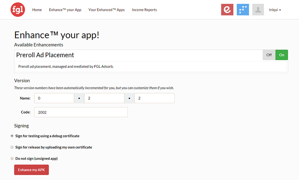This screenshot has width=299, height=180.
Task: Turn Preroll Ad Placement off
Action: tap(269, 55)
